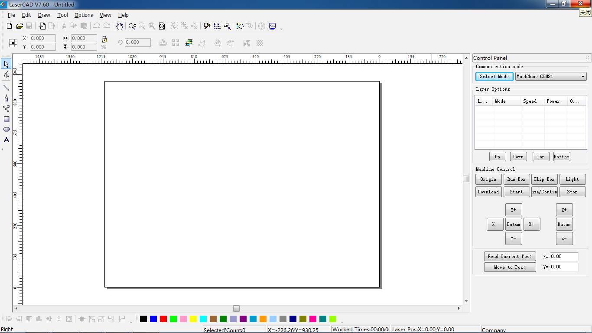Click the Origin button
Screen dimensions: 592x333
(488, 179)
